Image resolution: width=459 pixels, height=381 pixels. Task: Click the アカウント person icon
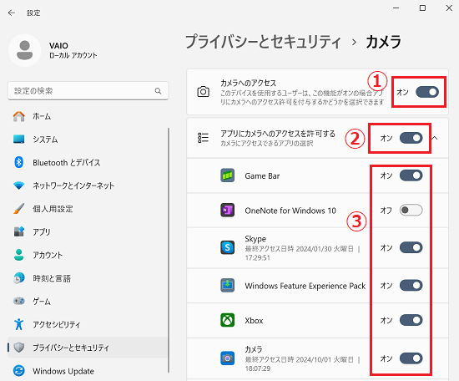(19, 255)
